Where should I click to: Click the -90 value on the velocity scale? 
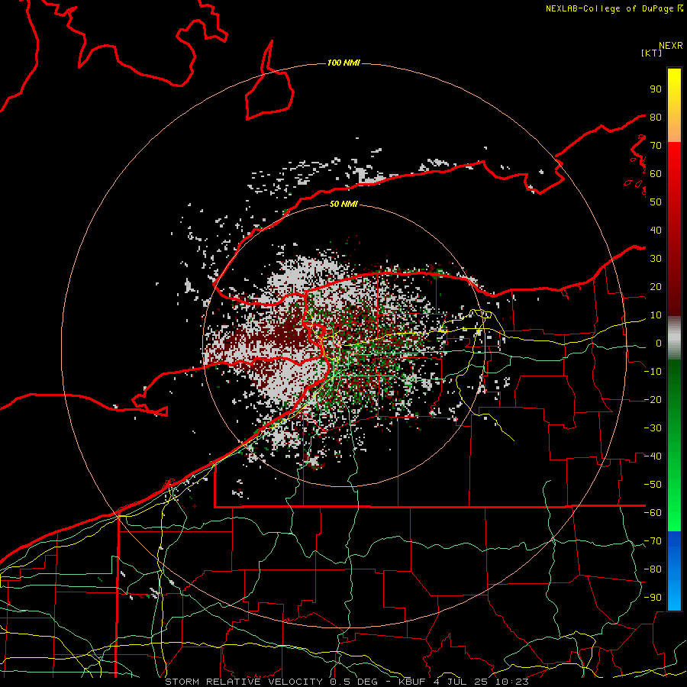[x=653, y=598]
